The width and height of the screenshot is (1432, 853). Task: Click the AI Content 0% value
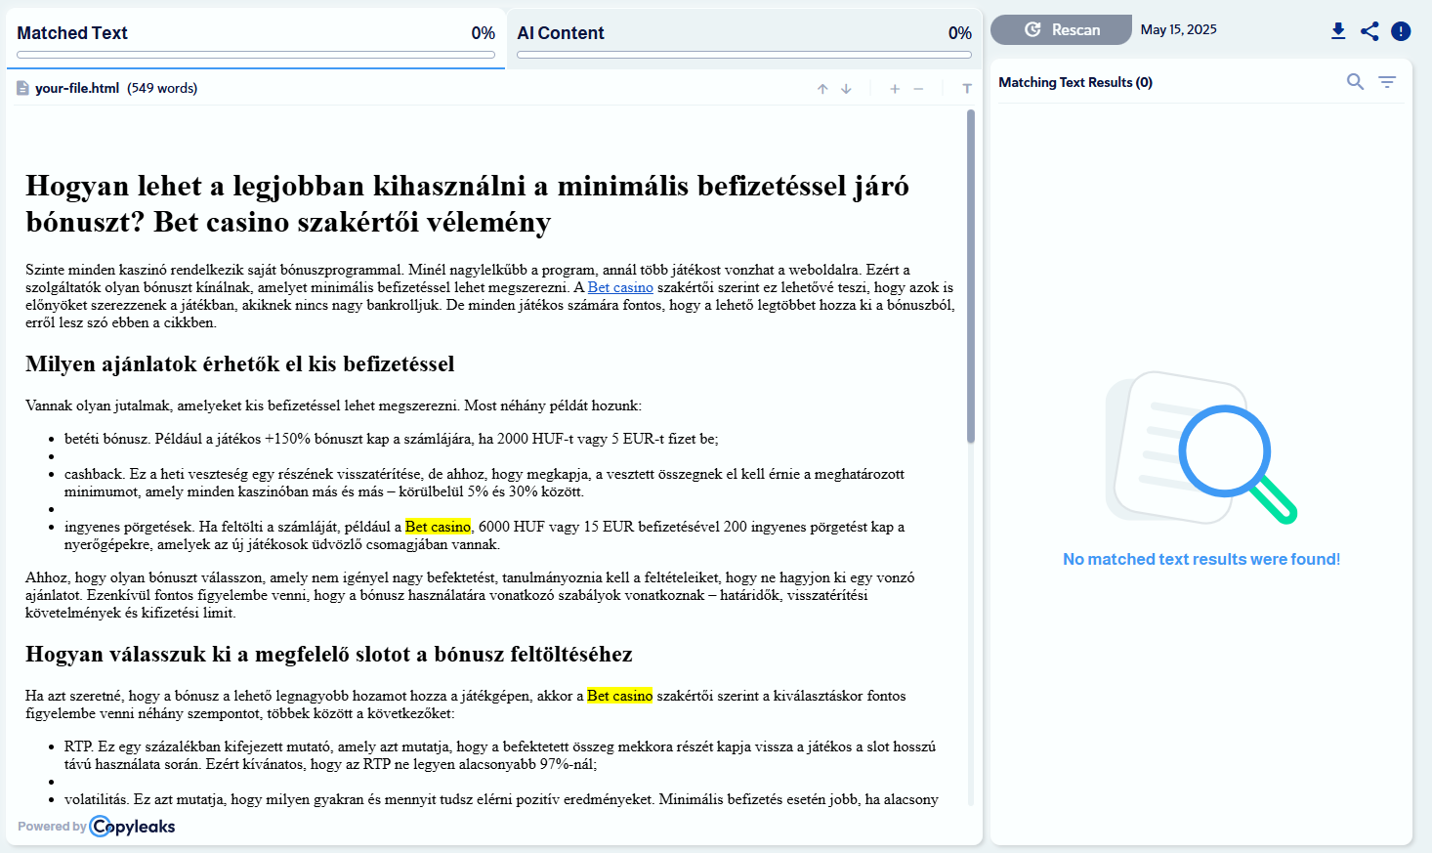click(x=959, y=33)
